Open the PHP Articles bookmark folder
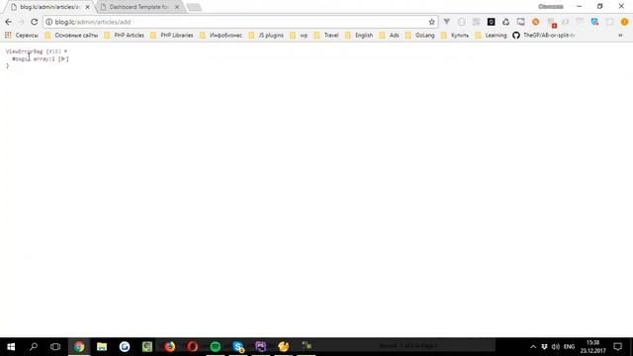Image resolution: width=633 pixels, height=356 pixels. click(x=124, y=36)
